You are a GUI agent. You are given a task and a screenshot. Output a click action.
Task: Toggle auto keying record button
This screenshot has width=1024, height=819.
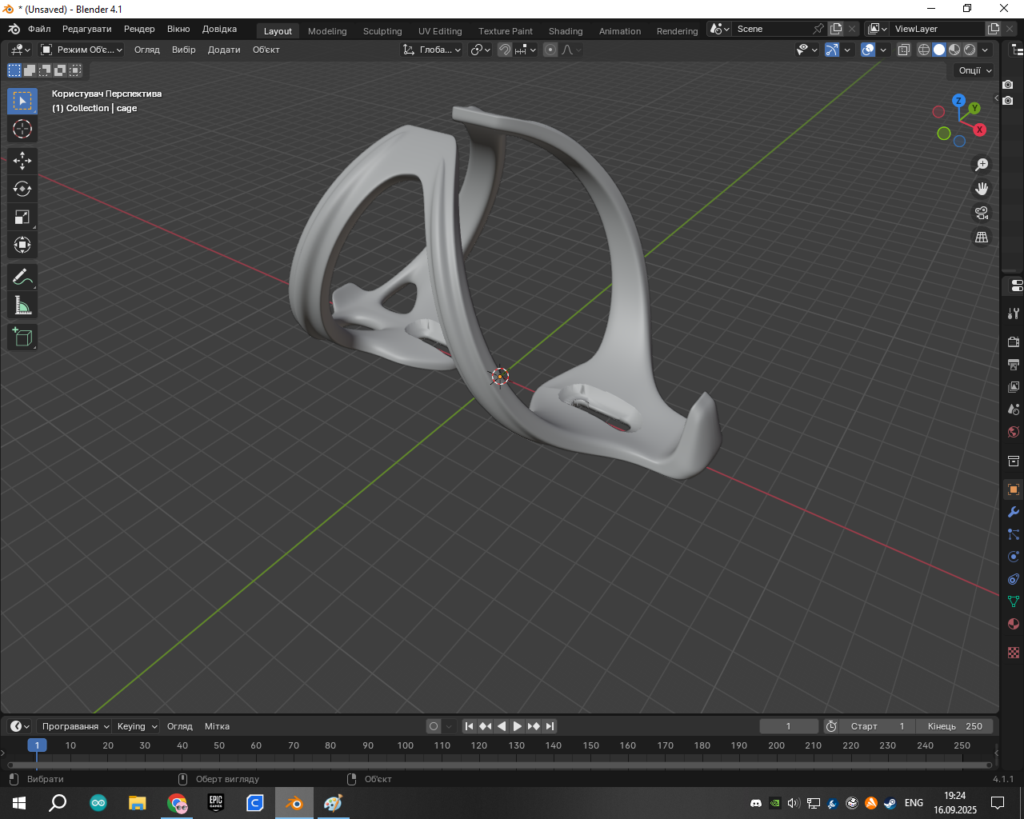click(434, 726)
